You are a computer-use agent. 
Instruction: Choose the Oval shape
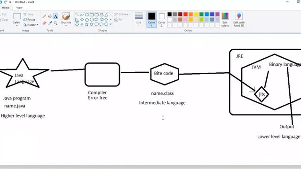(x=87, y=15)
